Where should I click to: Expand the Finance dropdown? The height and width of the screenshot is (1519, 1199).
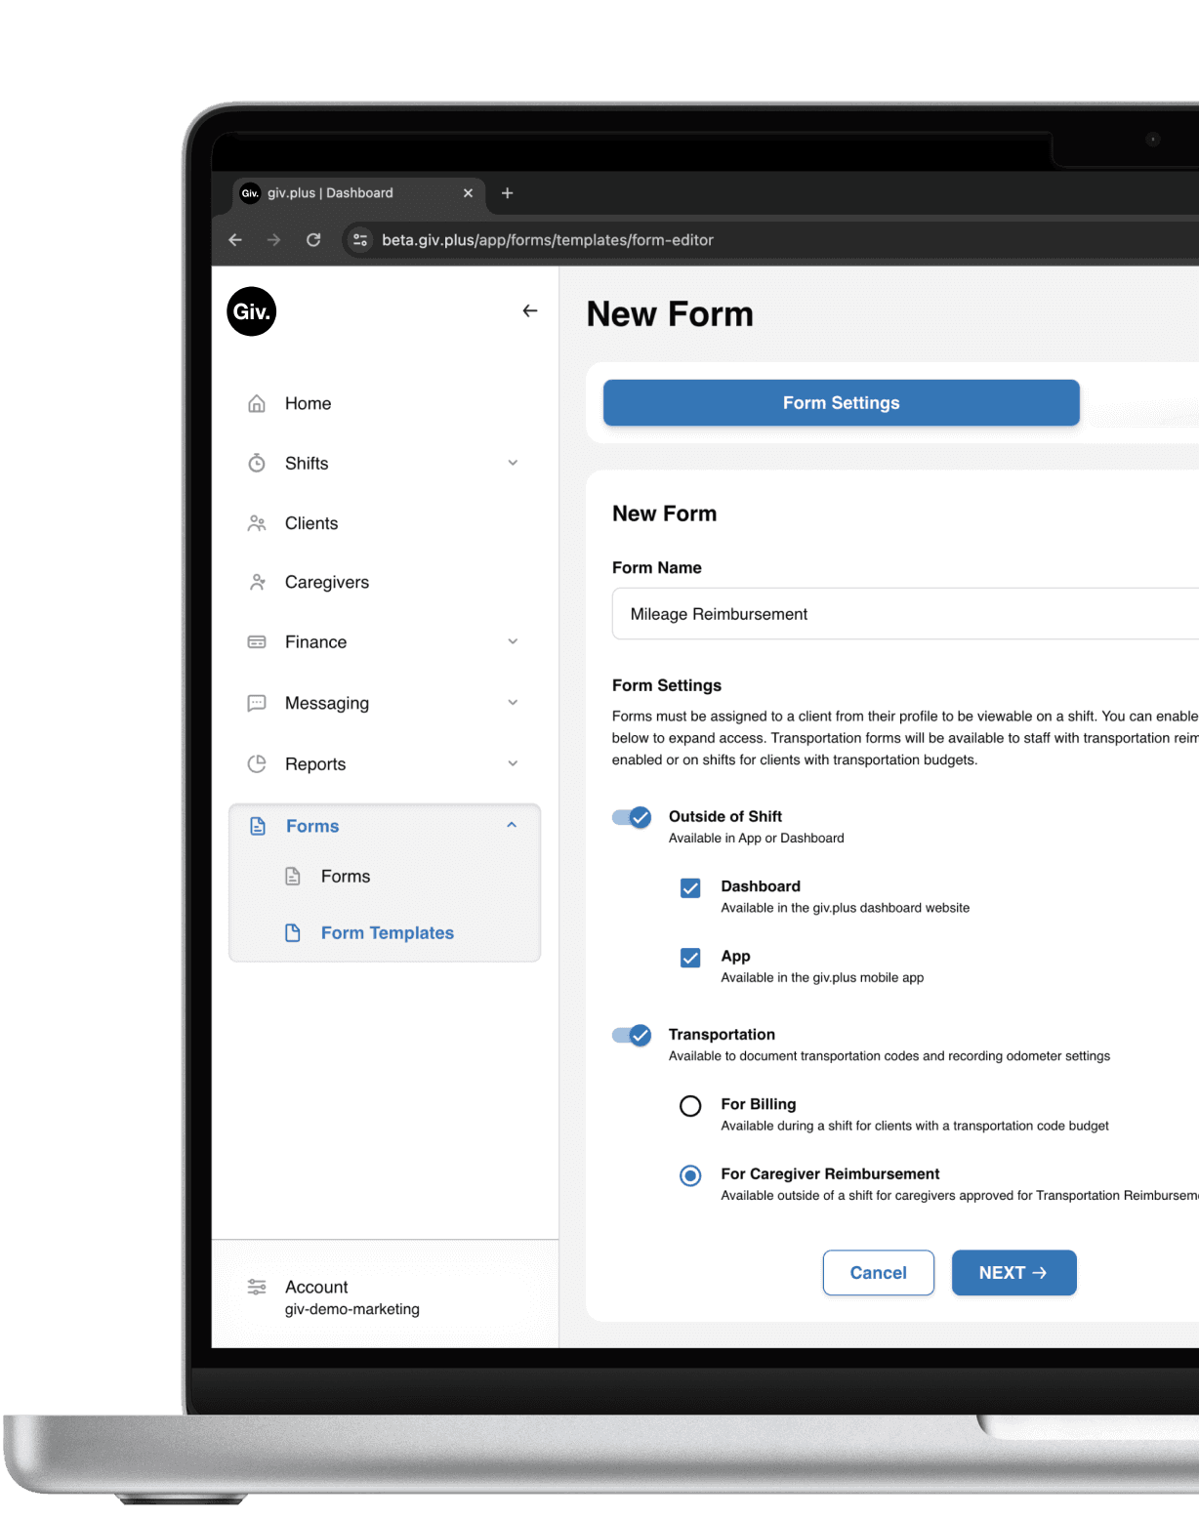pos(513,641)
